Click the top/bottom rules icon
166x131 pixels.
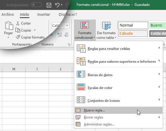tap(81, 62)
